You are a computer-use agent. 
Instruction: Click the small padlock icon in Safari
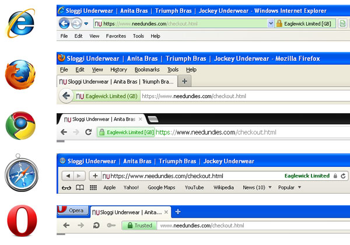(335, 176)
